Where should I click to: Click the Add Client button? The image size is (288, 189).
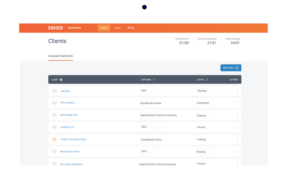231,68
